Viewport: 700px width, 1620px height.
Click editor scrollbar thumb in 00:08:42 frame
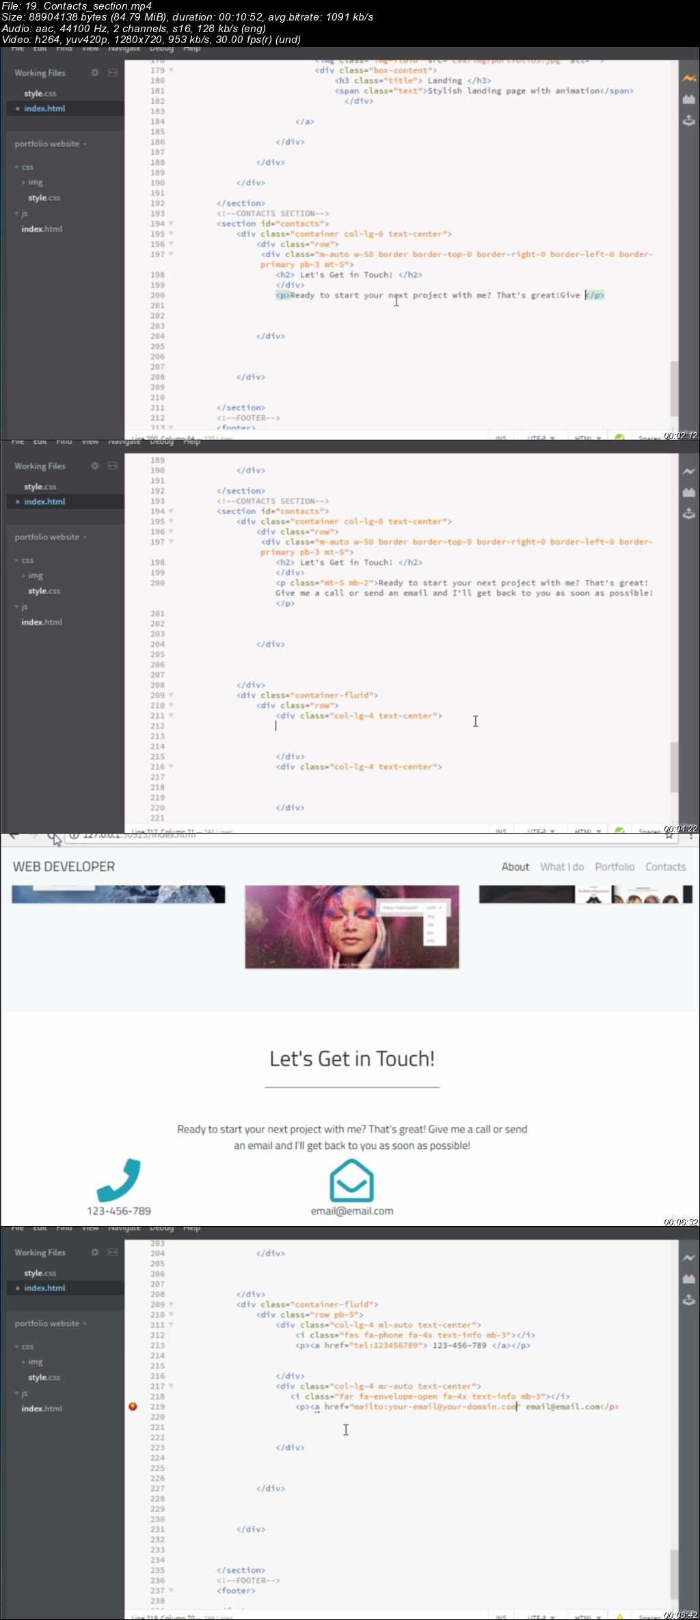(x=674, y=1574)
